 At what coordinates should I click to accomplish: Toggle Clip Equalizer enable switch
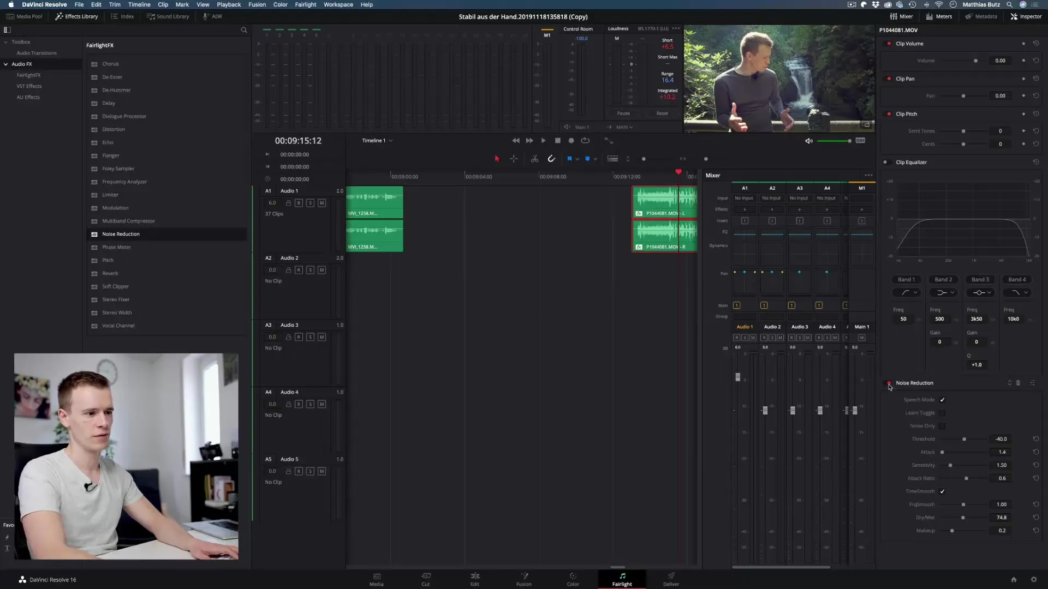[886, 162]
